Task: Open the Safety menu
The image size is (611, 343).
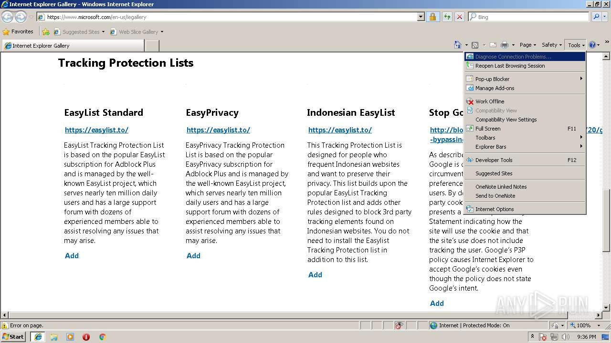Action: point(551,45)
